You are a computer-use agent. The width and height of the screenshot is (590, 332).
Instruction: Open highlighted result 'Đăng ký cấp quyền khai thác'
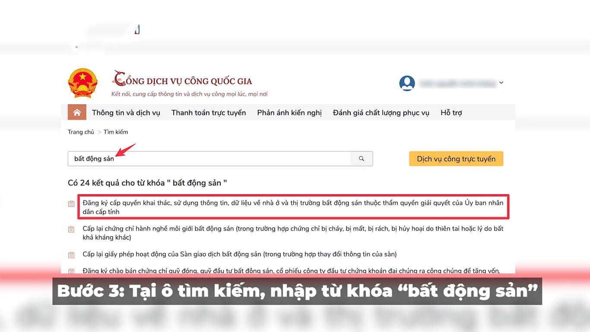[x=293, y=207]
